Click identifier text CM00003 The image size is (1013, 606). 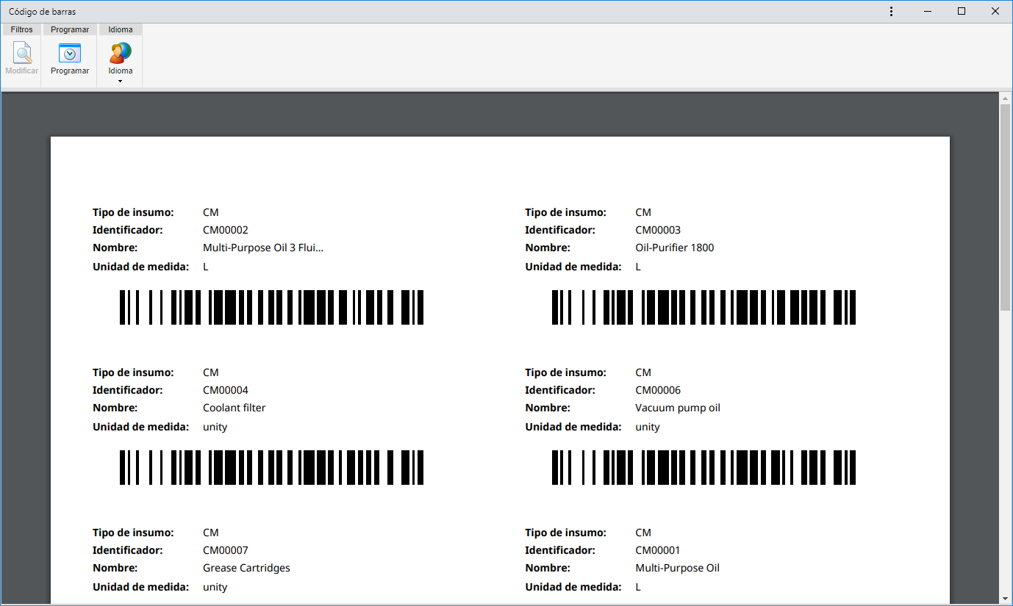coord(658,230)
